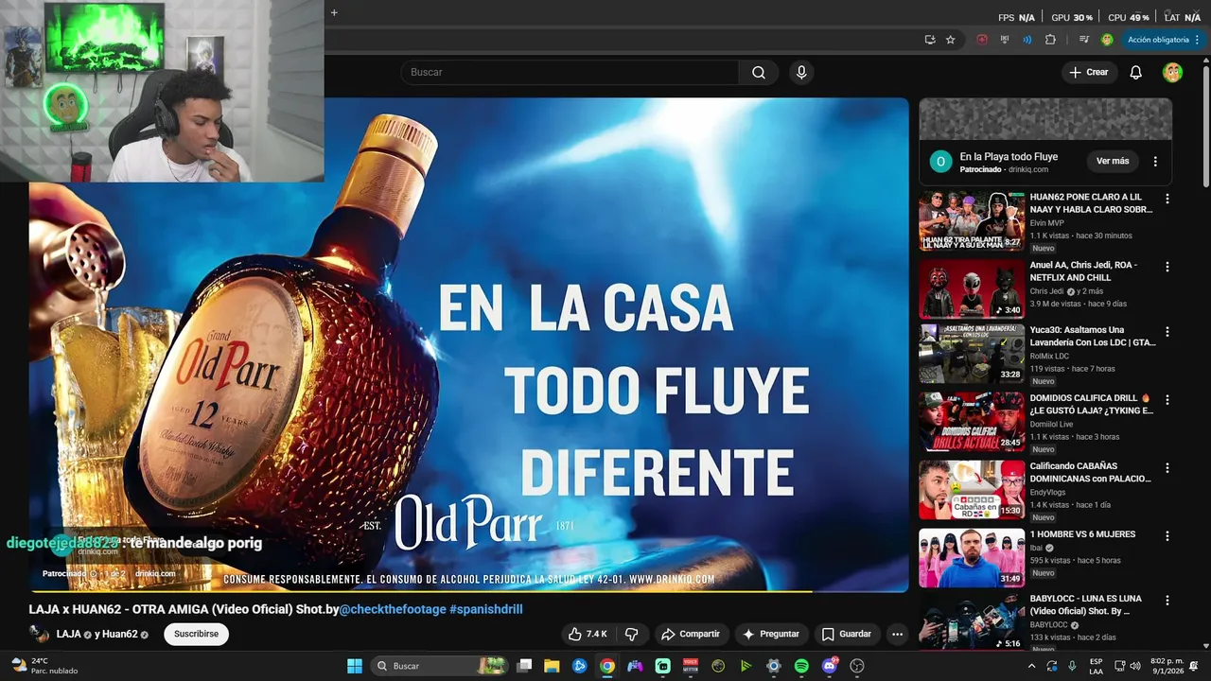Click the Crear button
The image size is (1211, 681).
point(1088,72)
